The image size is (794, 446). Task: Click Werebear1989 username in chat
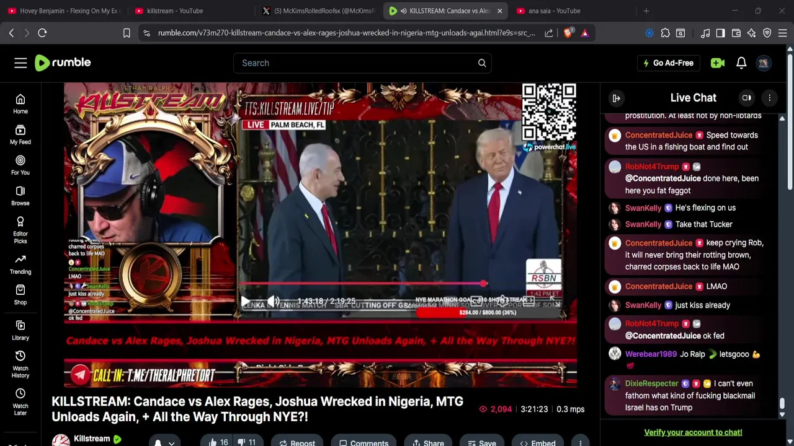point(651,354)
